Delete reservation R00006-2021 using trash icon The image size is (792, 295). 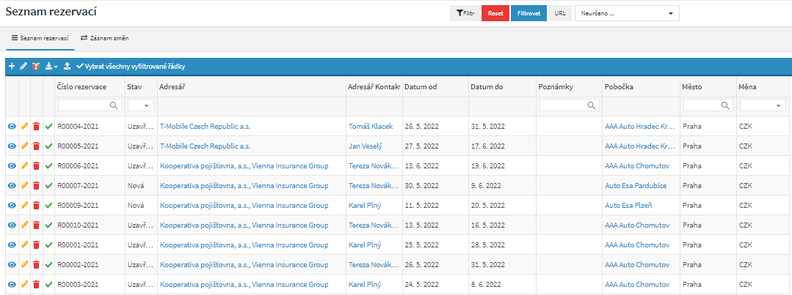pos(37,165)
